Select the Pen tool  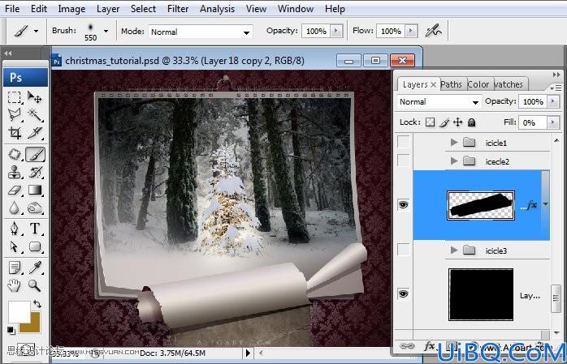15,229
